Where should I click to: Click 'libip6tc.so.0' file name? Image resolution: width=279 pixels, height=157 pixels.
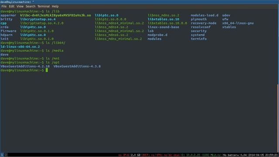pos(33,35)
